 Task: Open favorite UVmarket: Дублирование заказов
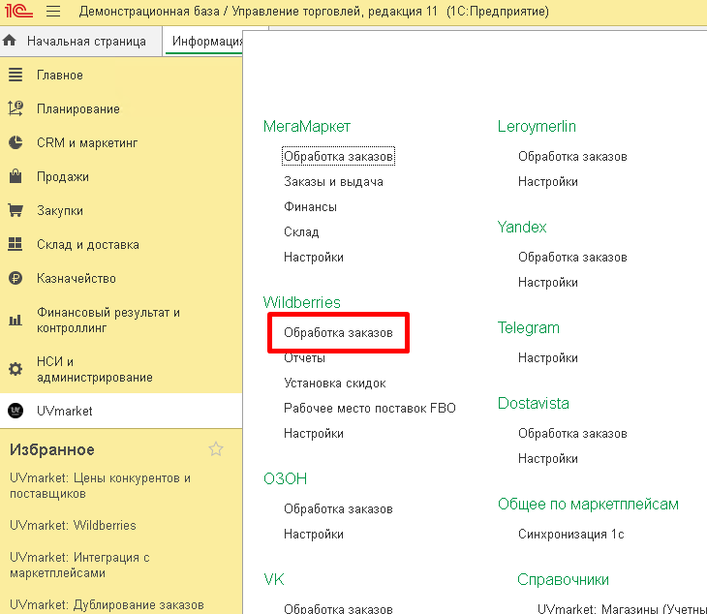pyautogui.click(x=107, y=604)
